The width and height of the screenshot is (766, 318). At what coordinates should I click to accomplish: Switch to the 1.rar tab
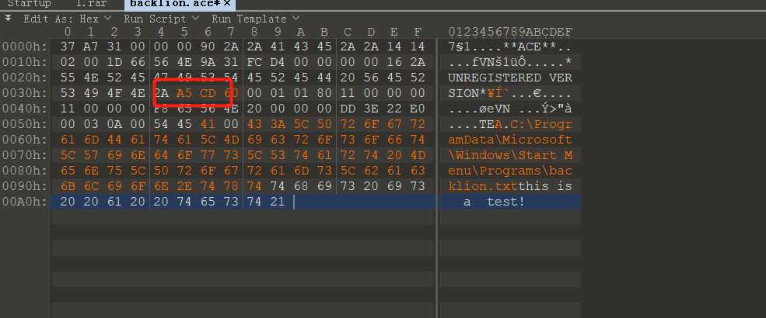point(91,3)
